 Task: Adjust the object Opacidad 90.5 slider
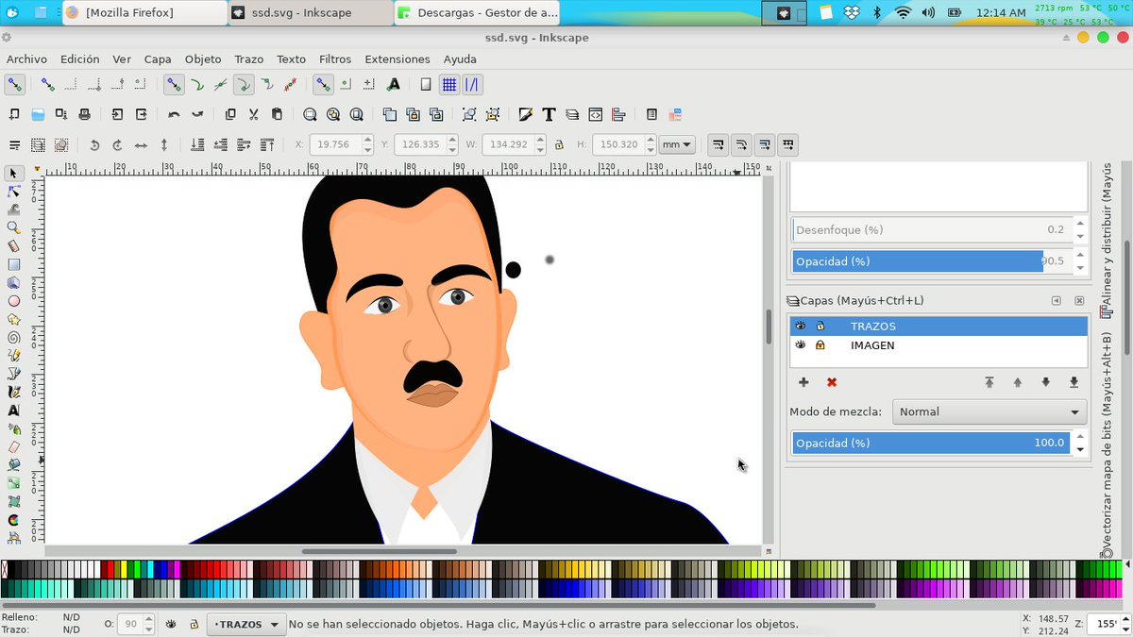coord(932,261)
